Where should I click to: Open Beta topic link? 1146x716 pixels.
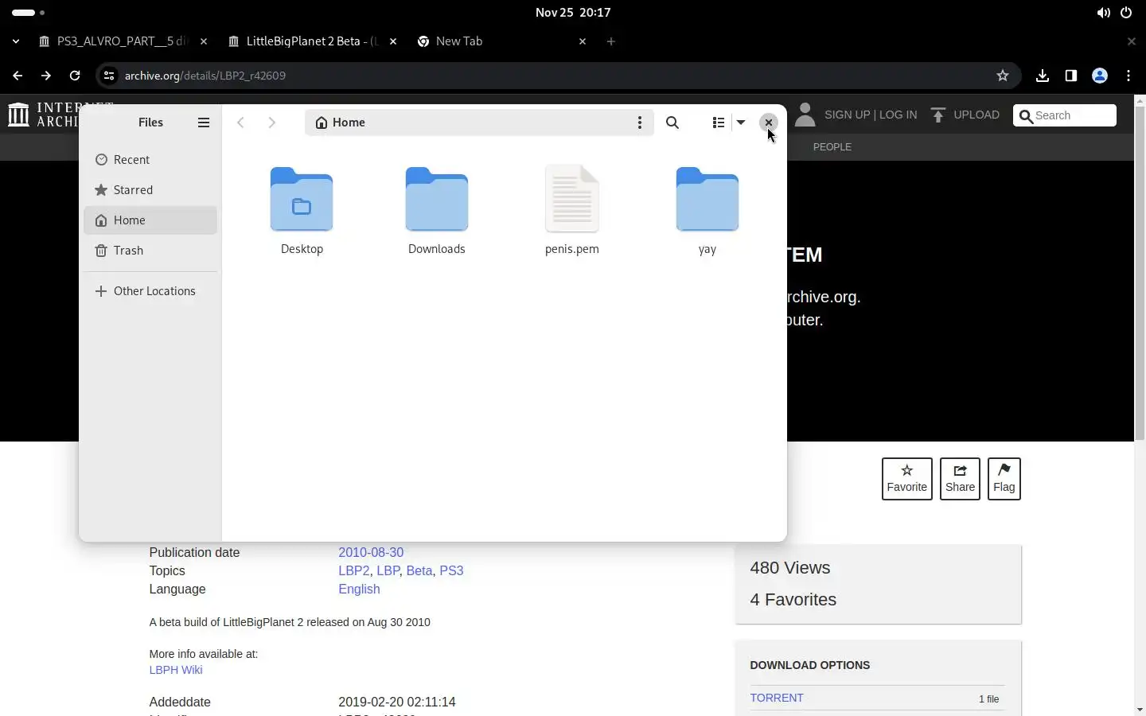click(x=419, y=570)
